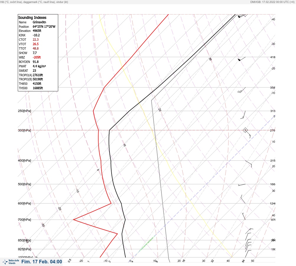Click the 500[hPa] pressure label

pos(24,184)
